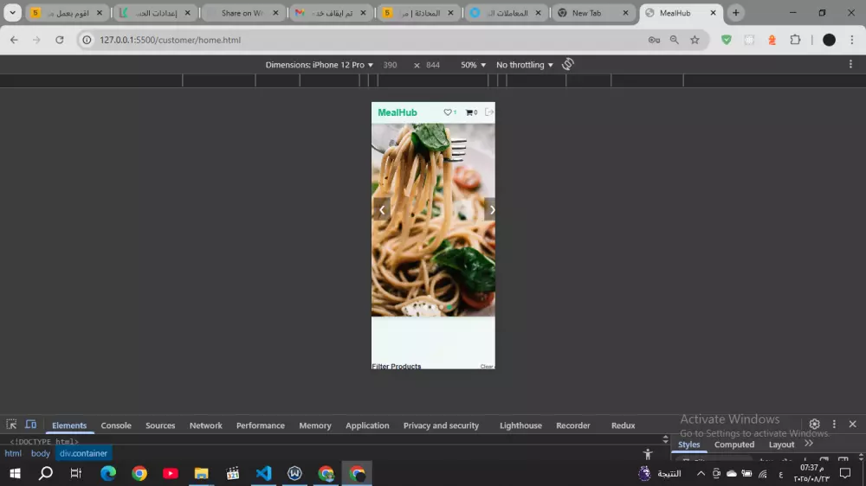Switch to the Elements panel

click(69, 425)
